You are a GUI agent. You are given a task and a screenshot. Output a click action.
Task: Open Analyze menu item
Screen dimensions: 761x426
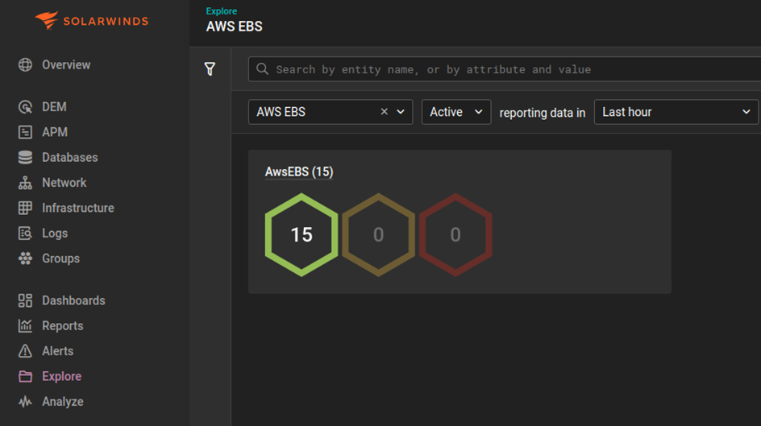63,401
